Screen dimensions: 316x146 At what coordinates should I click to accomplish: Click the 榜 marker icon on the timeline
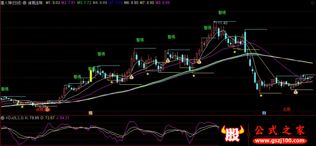click(x=90, y=113)
